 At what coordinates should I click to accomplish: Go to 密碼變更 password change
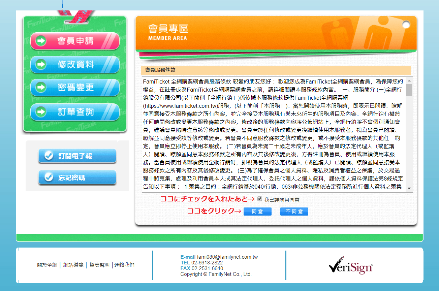75,88
